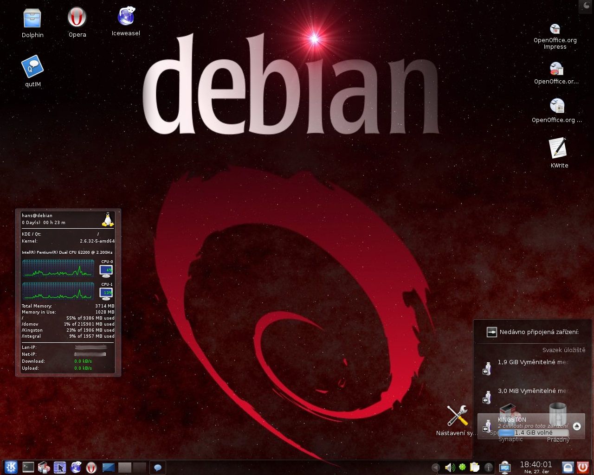The width and height of the screenshot is (594, 475).
Task: Click the '/domov' disk usage row
Action: tap(68, 324)
